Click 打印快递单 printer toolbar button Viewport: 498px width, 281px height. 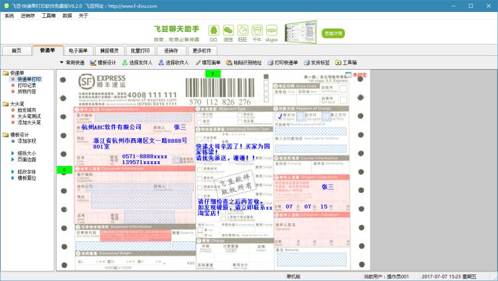click(x=283, y=62)
